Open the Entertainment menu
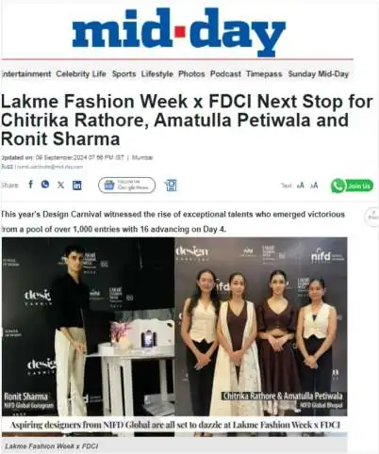379x454 pixels. (x=25, y=74)
